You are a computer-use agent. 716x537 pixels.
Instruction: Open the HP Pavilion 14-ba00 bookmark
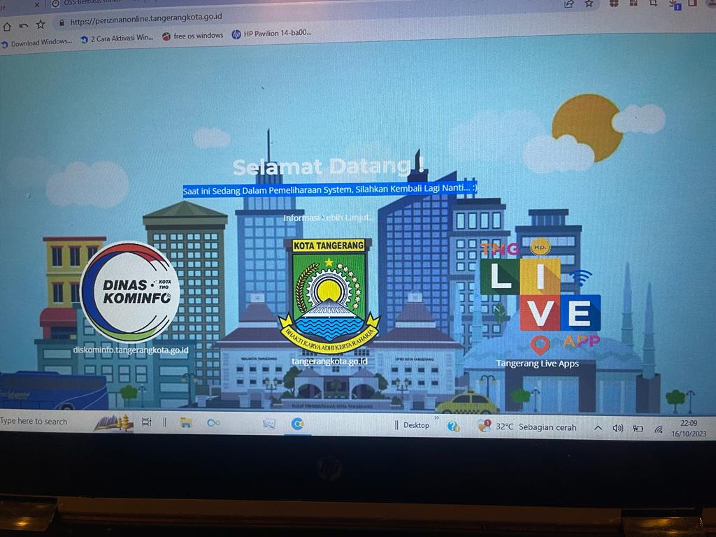[272, 34]
